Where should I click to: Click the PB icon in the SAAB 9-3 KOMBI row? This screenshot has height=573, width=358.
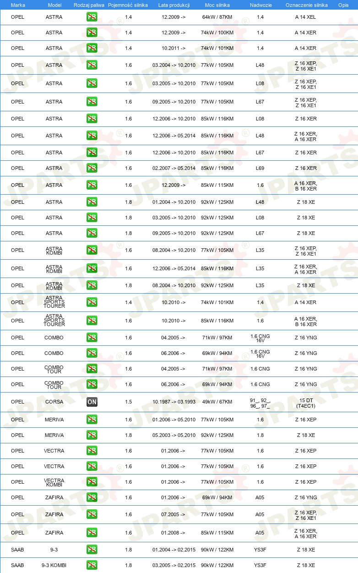pos(92,565)
